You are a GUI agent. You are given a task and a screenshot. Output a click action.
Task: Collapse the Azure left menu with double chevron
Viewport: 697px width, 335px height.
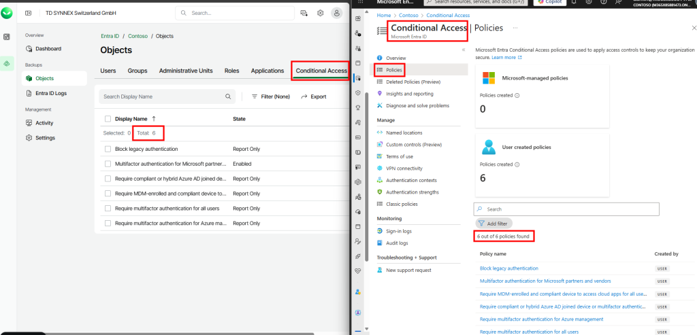click(464, 50)
